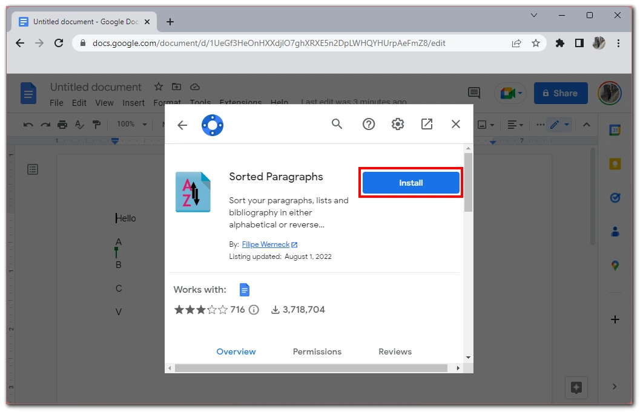Open Google Maps from the side panel

click(x=615, y=265)
